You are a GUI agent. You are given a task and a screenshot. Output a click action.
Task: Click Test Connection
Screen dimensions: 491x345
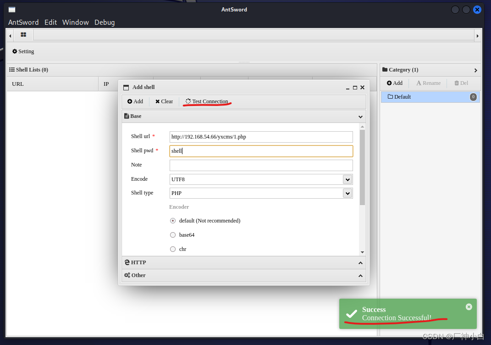[x=207, y=101]
